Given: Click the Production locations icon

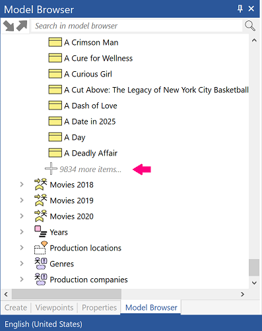Looking at the screenshot, I should coord(41,248).
